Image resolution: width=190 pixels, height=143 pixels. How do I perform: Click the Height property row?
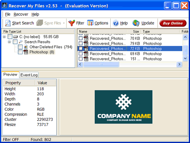[x=30, y=89]
